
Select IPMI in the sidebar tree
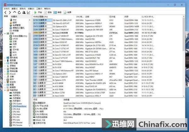pos(14,20)
